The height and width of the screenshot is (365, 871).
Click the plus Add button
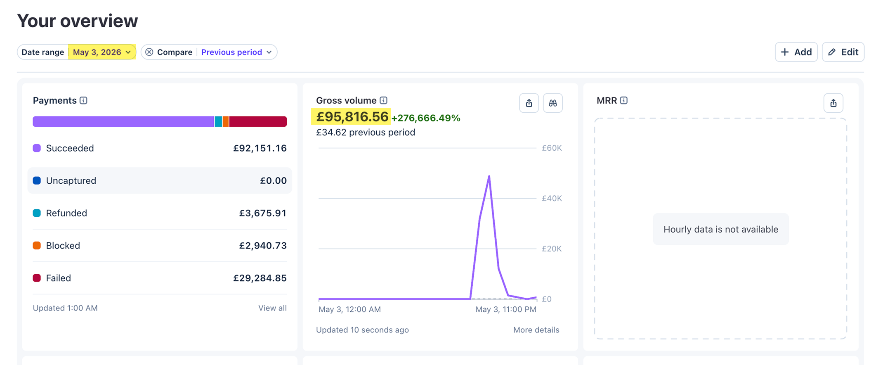point(796,52)
